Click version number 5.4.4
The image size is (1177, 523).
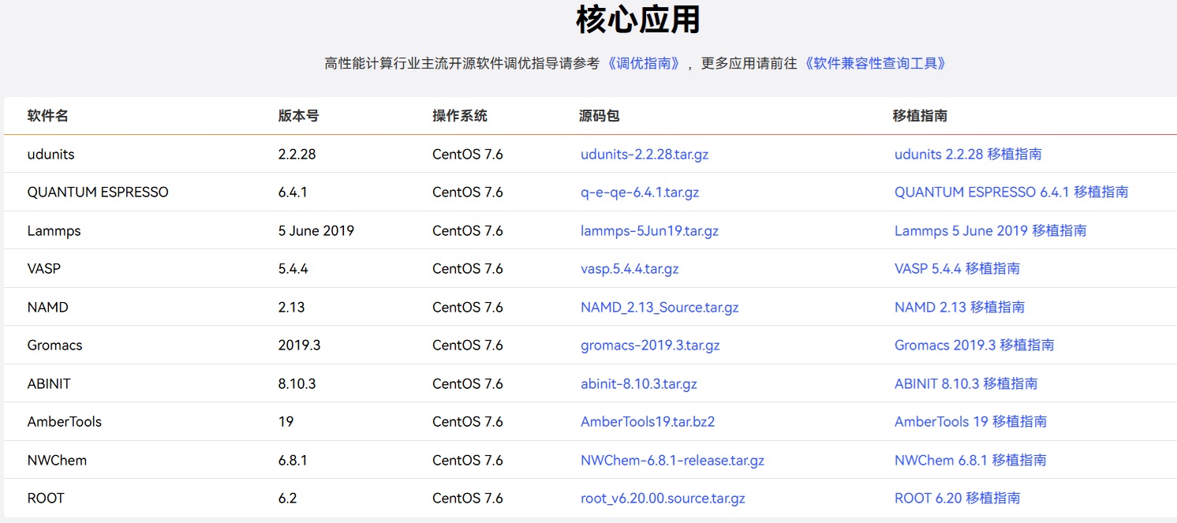(293, 269)
